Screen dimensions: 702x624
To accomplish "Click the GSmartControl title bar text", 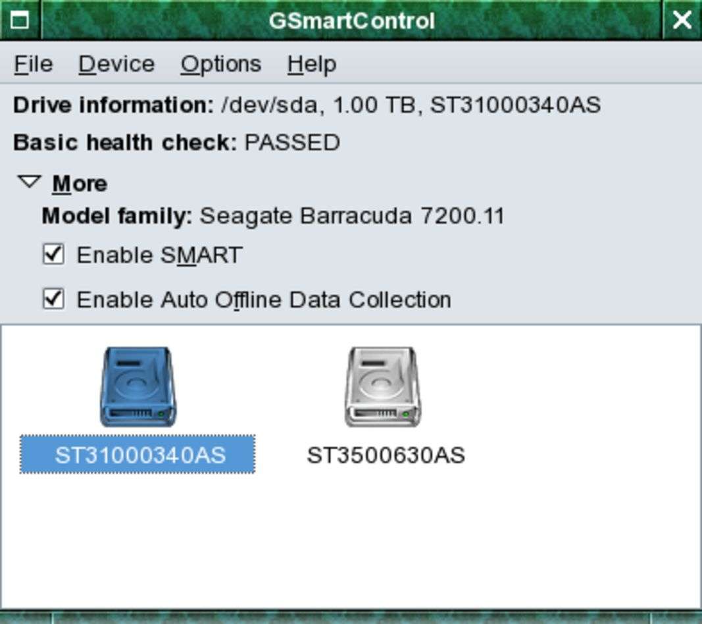I will point(351,20).
